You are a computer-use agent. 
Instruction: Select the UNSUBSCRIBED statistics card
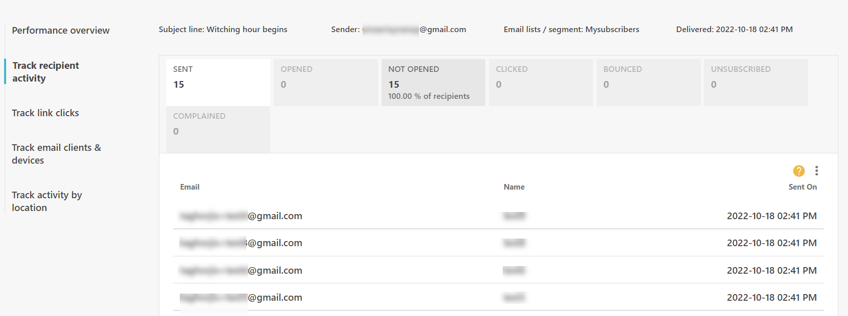[x=756, y=82]
